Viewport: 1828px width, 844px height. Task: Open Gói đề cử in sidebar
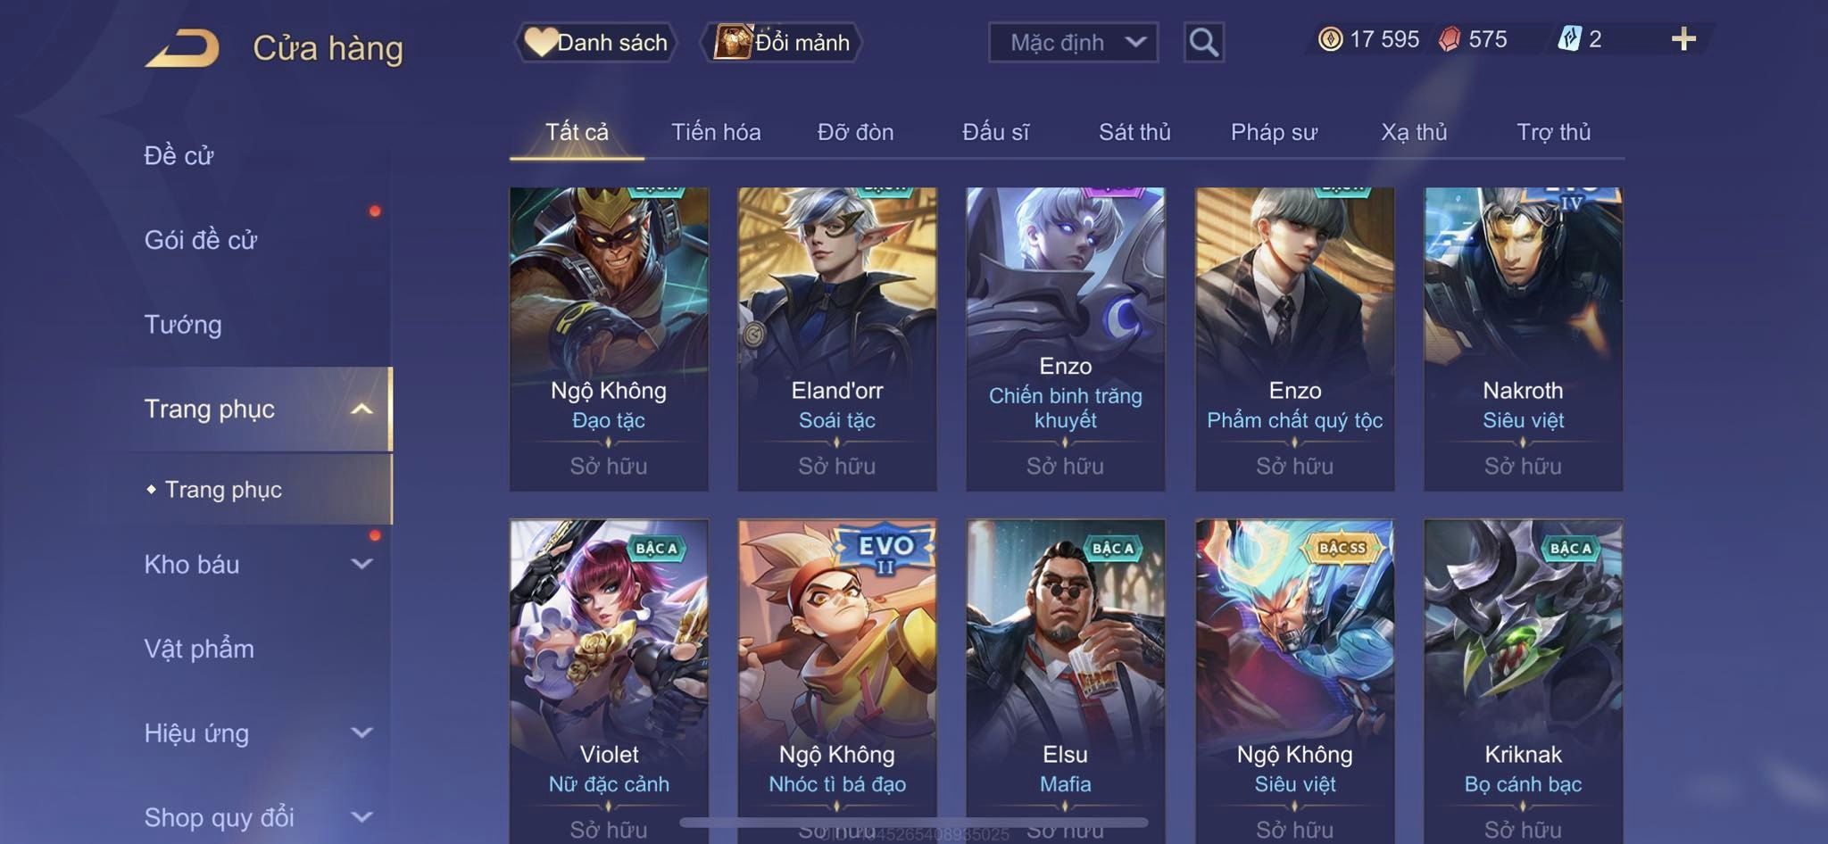(x=201, y=239)
